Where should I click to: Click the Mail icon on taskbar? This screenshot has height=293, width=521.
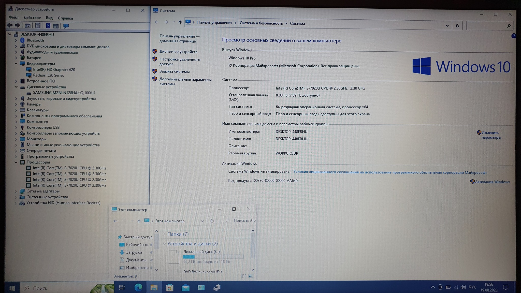[185, 288]
